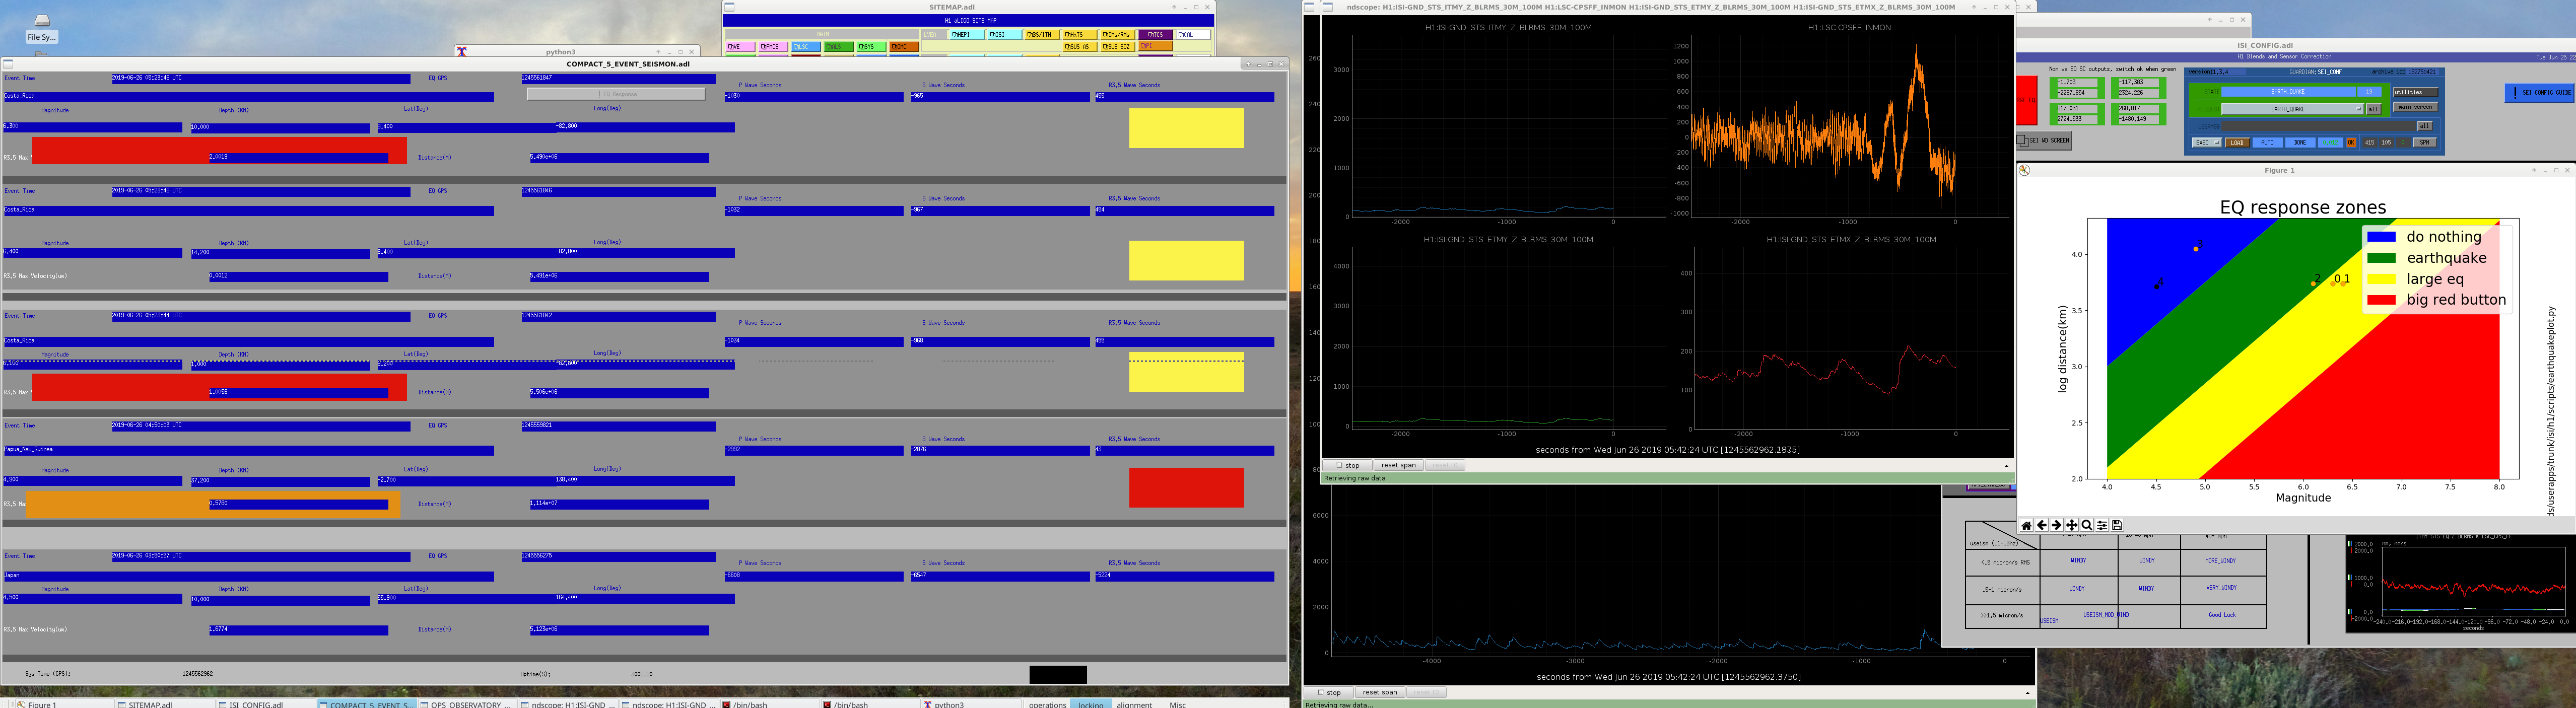Go forward to next view in Figure 1
Screen dimensions: 2576x708
tap(2056, 525)
